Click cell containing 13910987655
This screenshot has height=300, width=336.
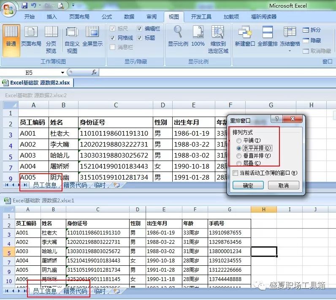coord(229,233)
